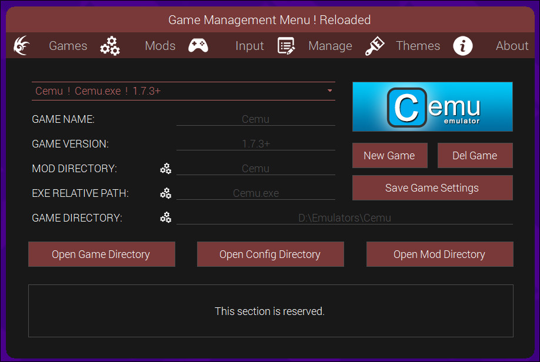The width and height of the screenshot is (540, 362).
Task: Switch to the Mods tab
Action: [160, 46]
